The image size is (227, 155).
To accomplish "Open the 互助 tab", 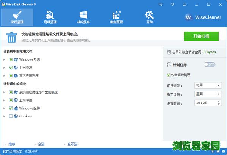I will point(149,17).
